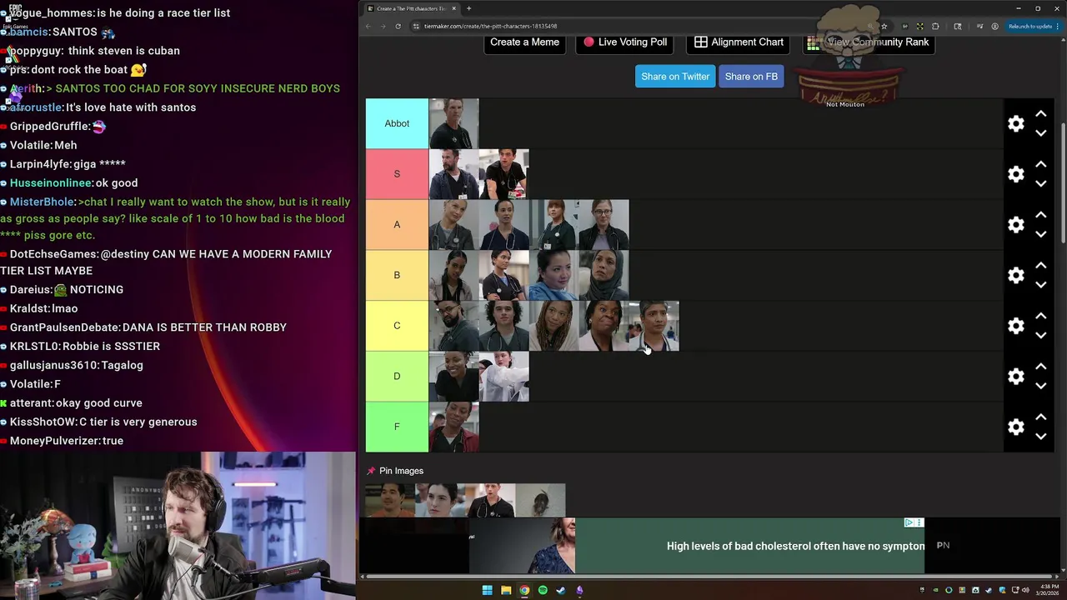This screenshot has width=1067, height=600.
Task: Select the orange A tier label
Action: [x=397, y=225]
